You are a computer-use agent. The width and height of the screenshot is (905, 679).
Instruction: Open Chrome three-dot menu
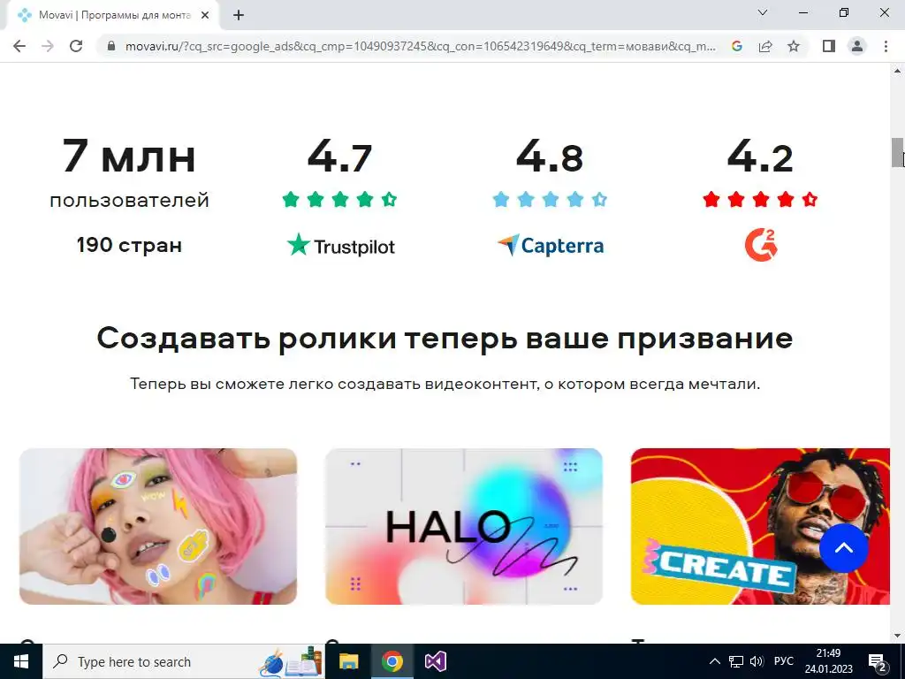[886, 46]
